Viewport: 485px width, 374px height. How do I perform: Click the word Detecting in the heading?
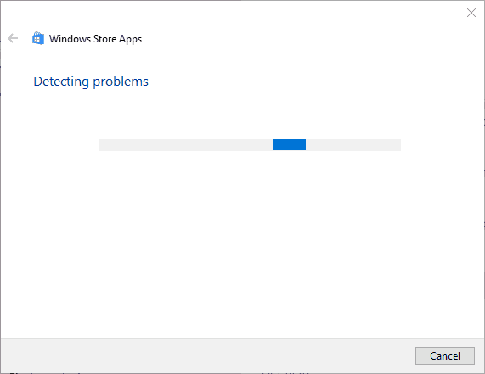(x=61, y=82)
